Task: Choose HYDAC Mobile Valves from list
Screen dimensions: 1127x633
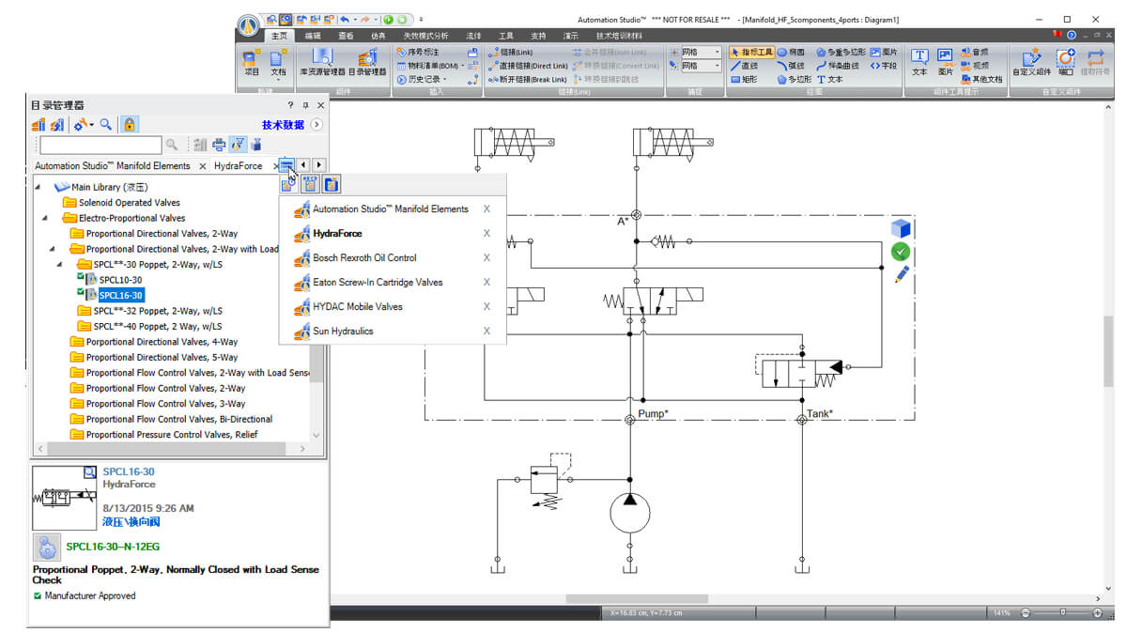Action: [358, 306]
